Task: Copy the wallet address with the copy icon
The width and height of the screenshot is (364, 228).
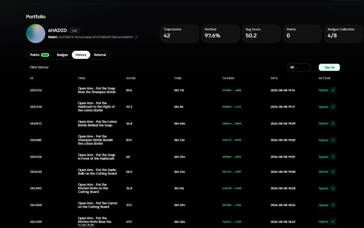Action: 136,37
